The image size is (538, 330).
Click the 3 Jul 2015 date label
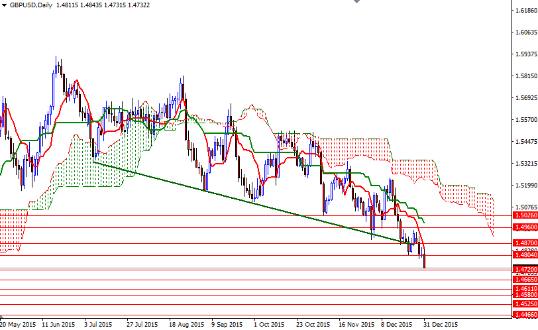tap(98, 325)
